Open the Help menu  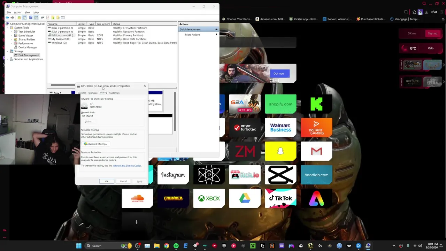pyautogui.click(x=36, y=12)
